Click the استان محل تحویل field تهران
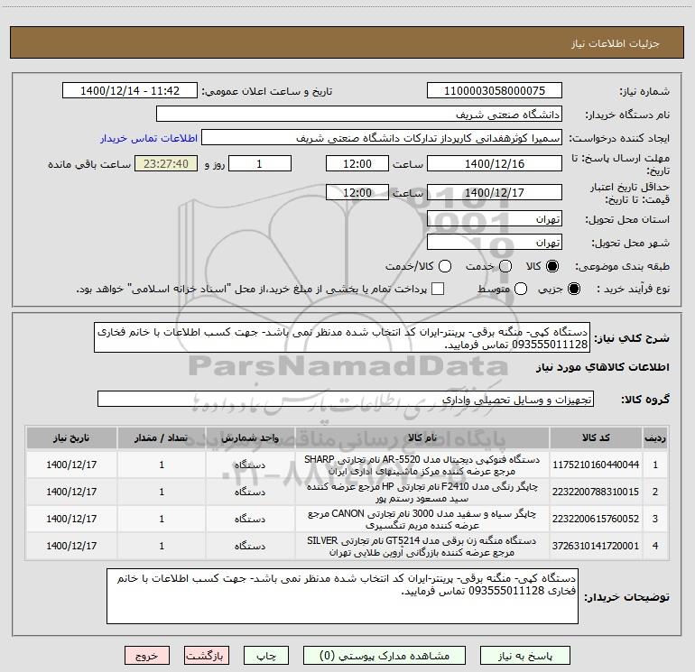 pyautogui.click(x=495, y=219)
